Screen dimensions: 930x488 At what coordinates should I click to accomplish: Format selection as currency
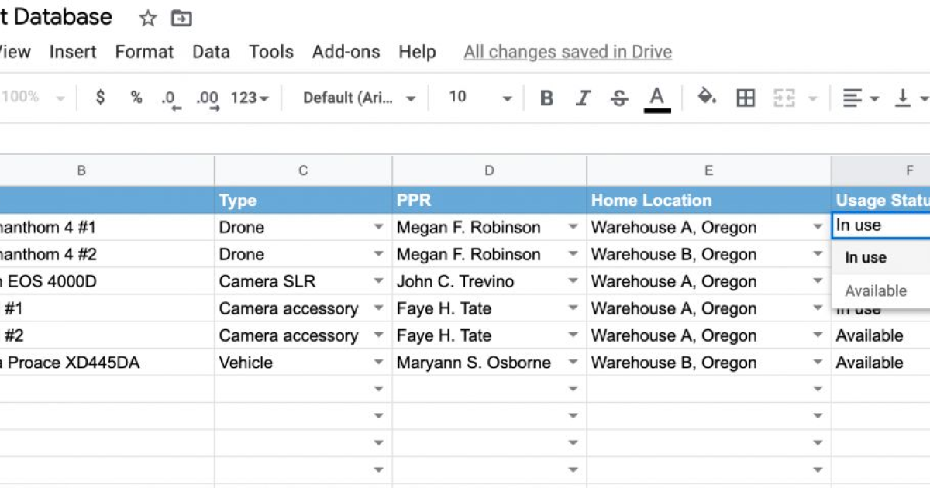[100, 98]
